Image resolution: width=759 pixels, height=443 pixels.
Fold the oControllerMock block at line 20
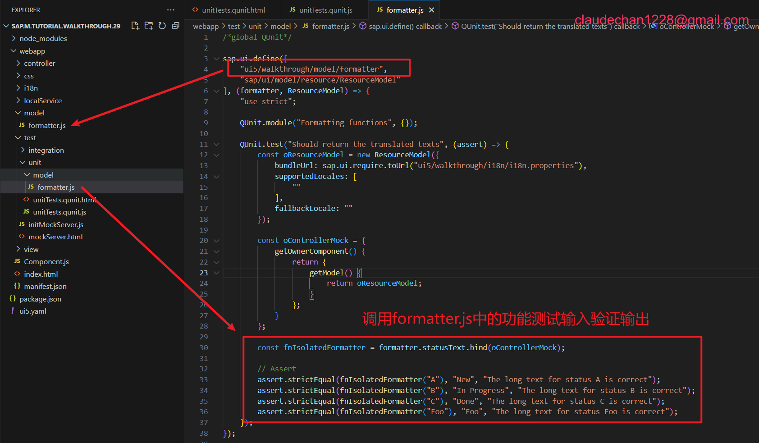[216, 241]
